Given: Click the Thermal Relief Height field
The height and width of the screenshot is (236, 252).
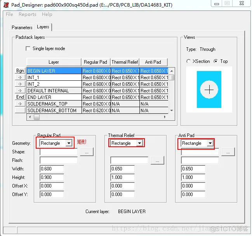Looking at the screenshot, I should tap(122, 177).
